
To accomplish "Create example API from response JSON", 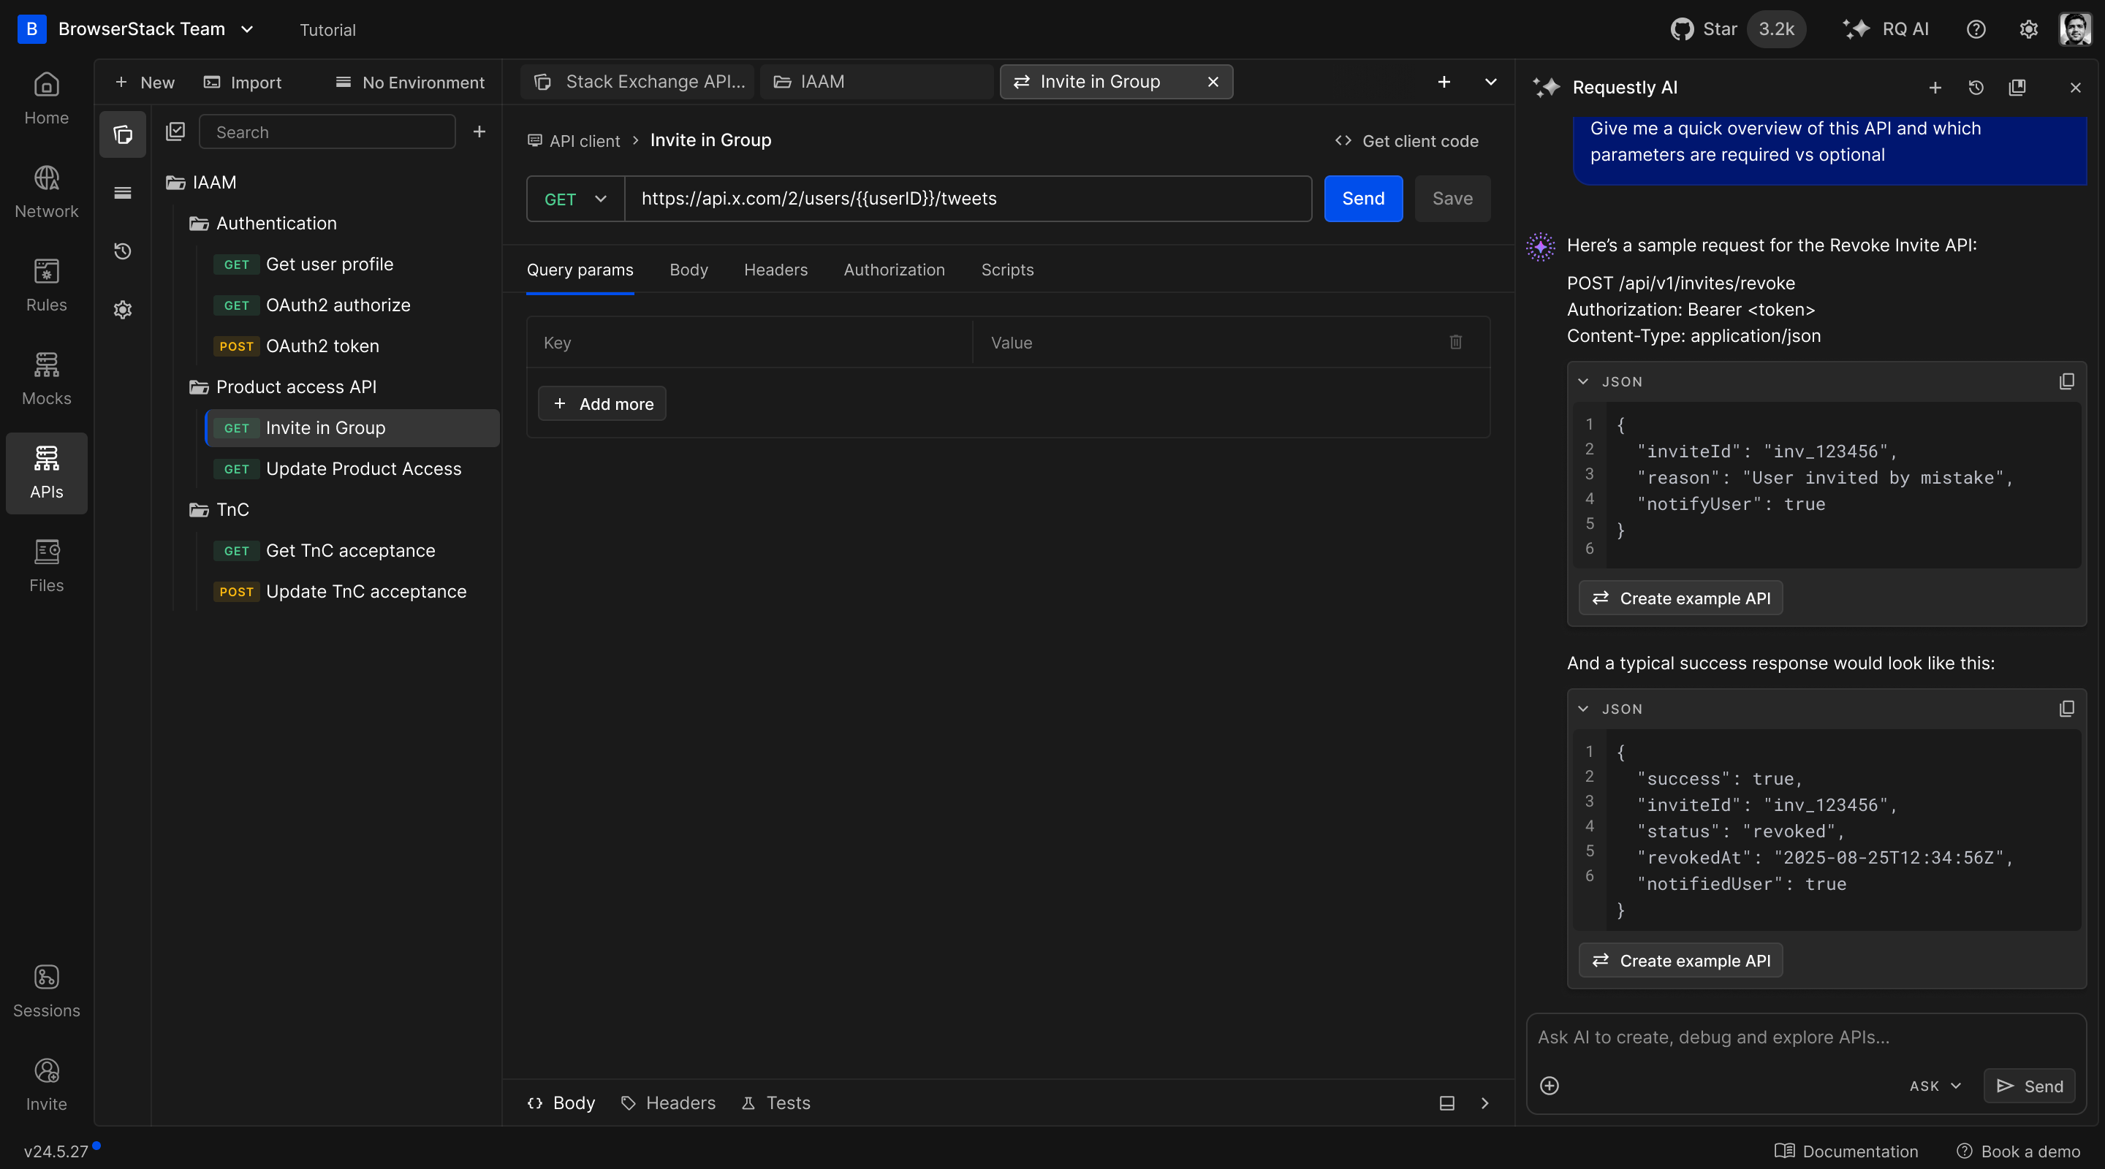I will pyautogui.click(x=1680, y=961).
